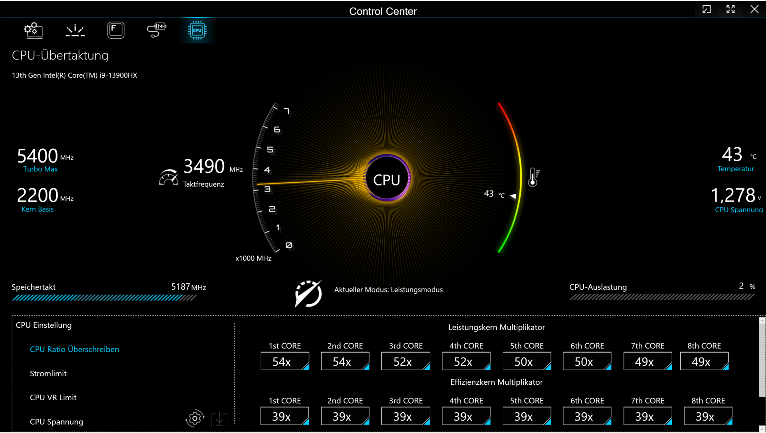
Task: Select CPU Ratio Überschreiben setting
Action: (x=74, y=349)
